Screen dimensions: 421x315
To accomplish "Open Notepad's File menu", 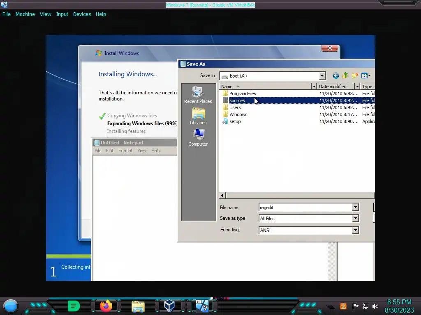I will click(x=98, y=151).
